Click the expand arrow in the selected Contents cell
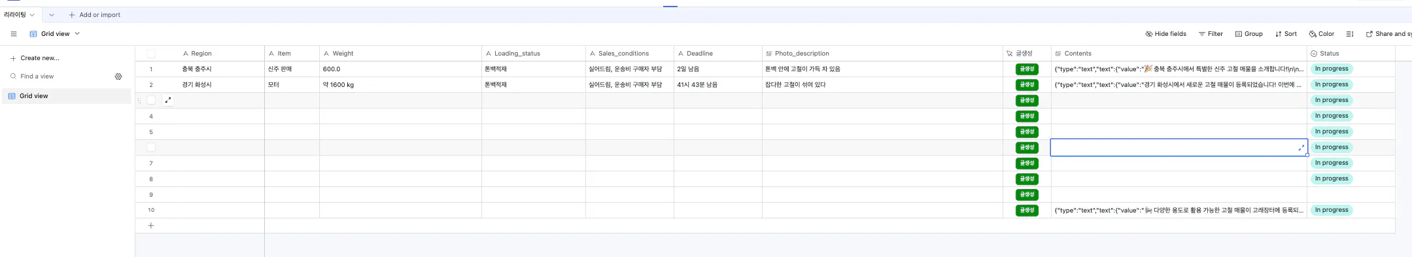Screen dimensions: 1412x257 [1301, 147]
